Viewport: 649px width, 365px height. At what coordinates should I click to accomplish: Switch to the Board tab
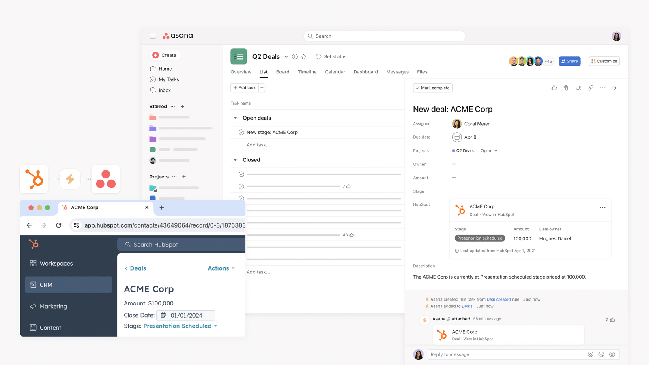(282, 72)
